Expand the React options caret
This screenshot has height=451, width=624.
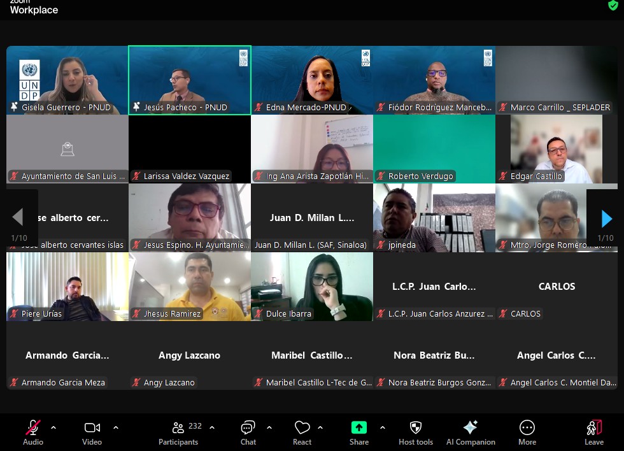tap(320, 427)
